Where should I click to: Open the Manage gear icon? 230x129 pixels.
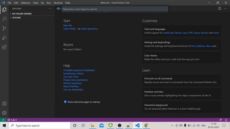4,113
